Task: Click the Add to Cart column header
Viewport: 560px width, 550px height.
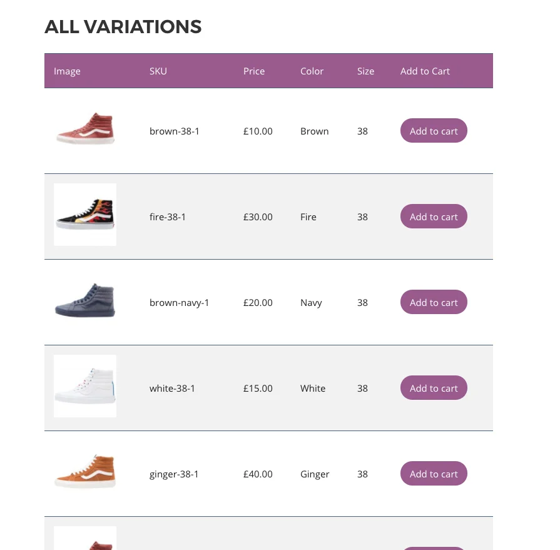Action: (x=425, y=71)
